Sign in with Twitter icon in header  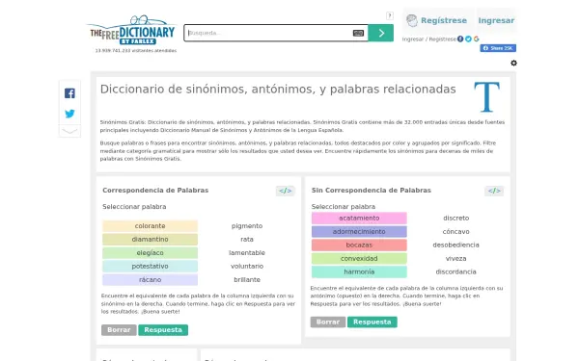click(468, 39)
